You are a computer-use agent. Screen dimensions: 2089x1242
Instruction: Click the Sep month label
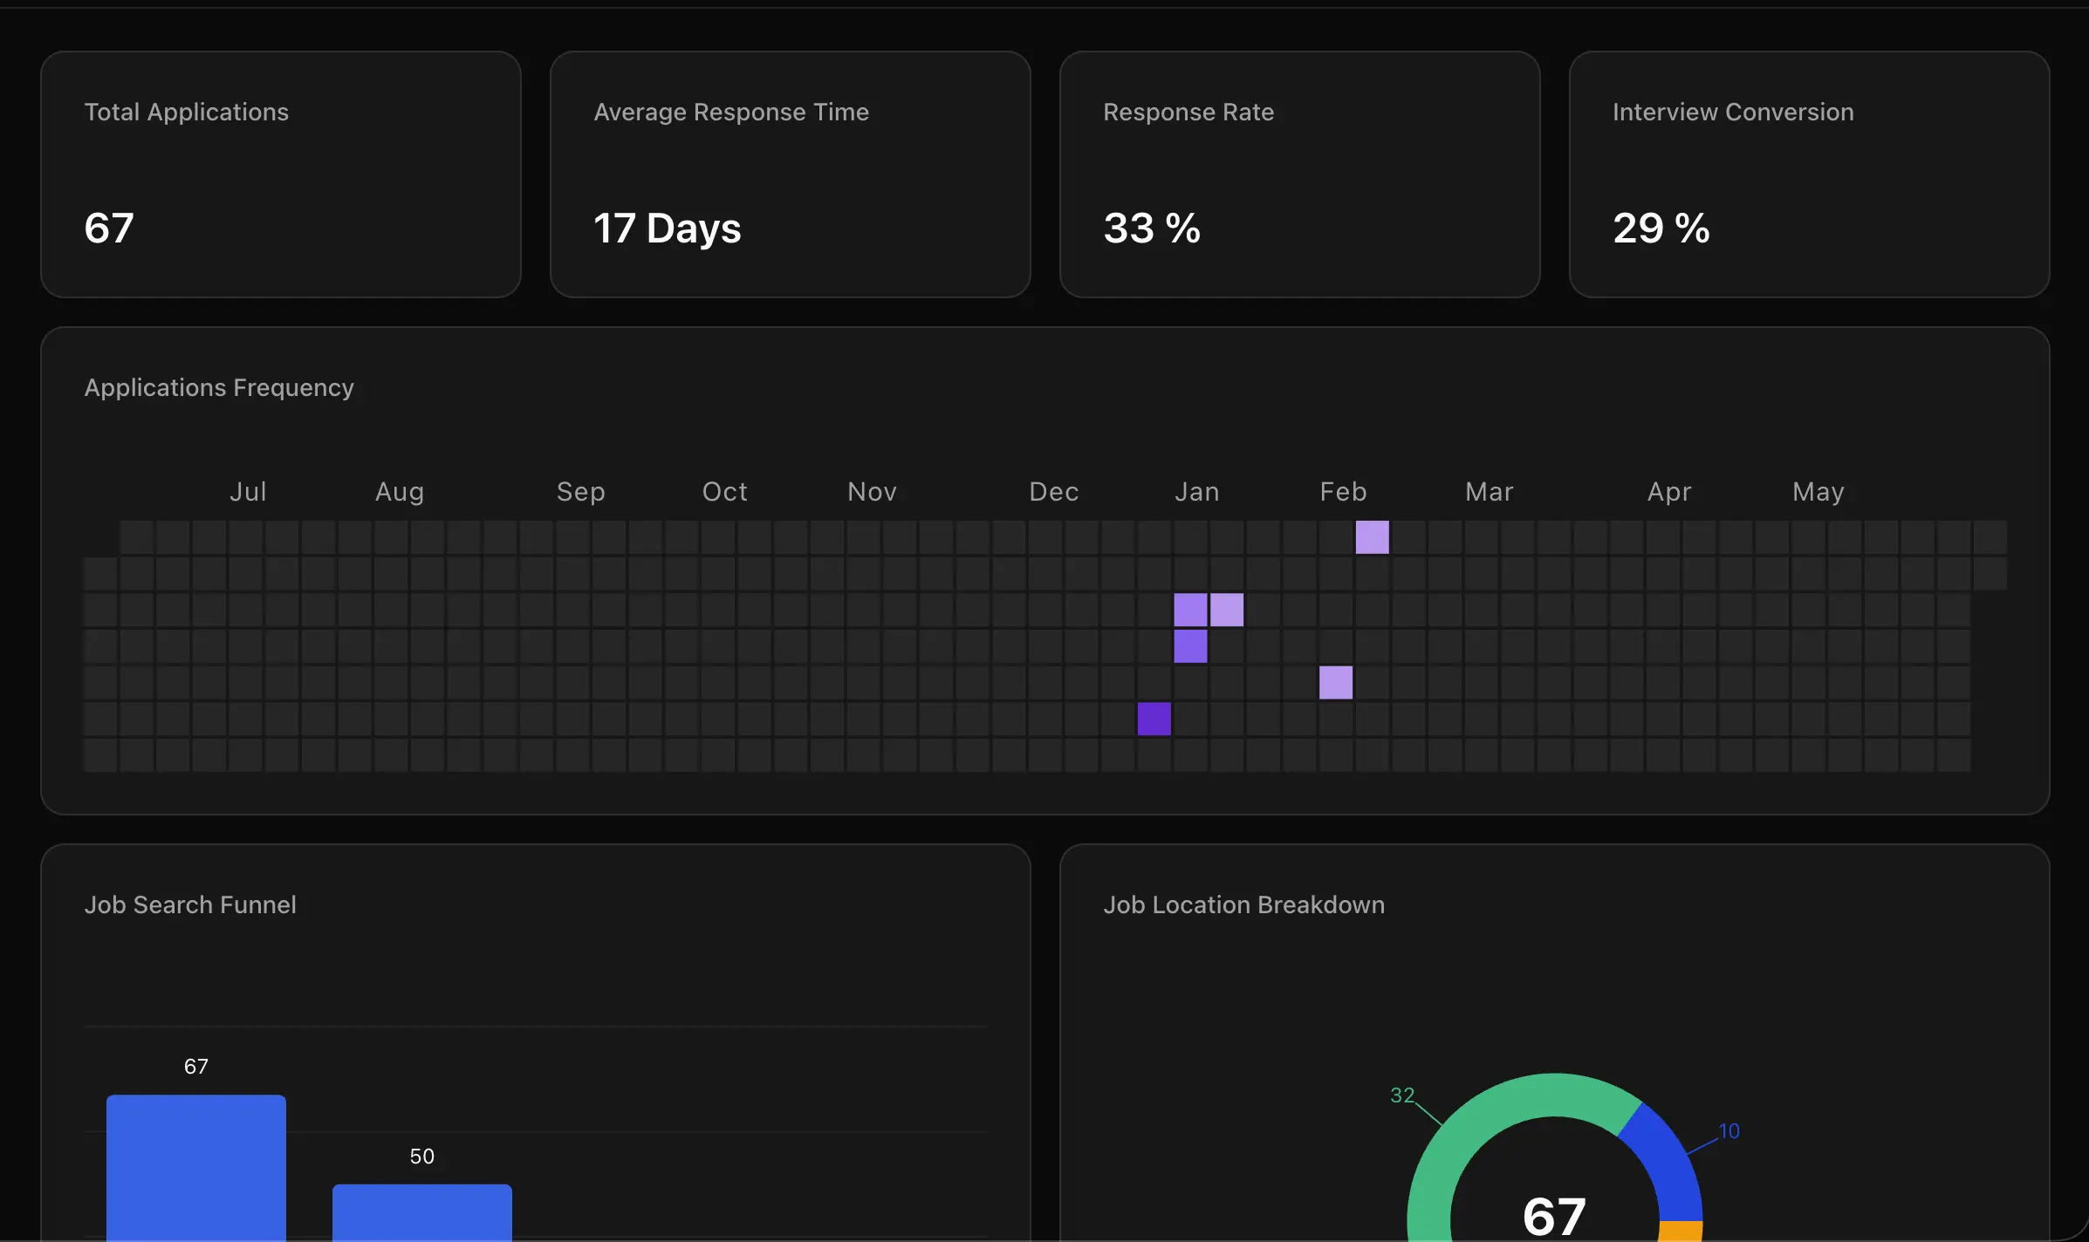581,493
